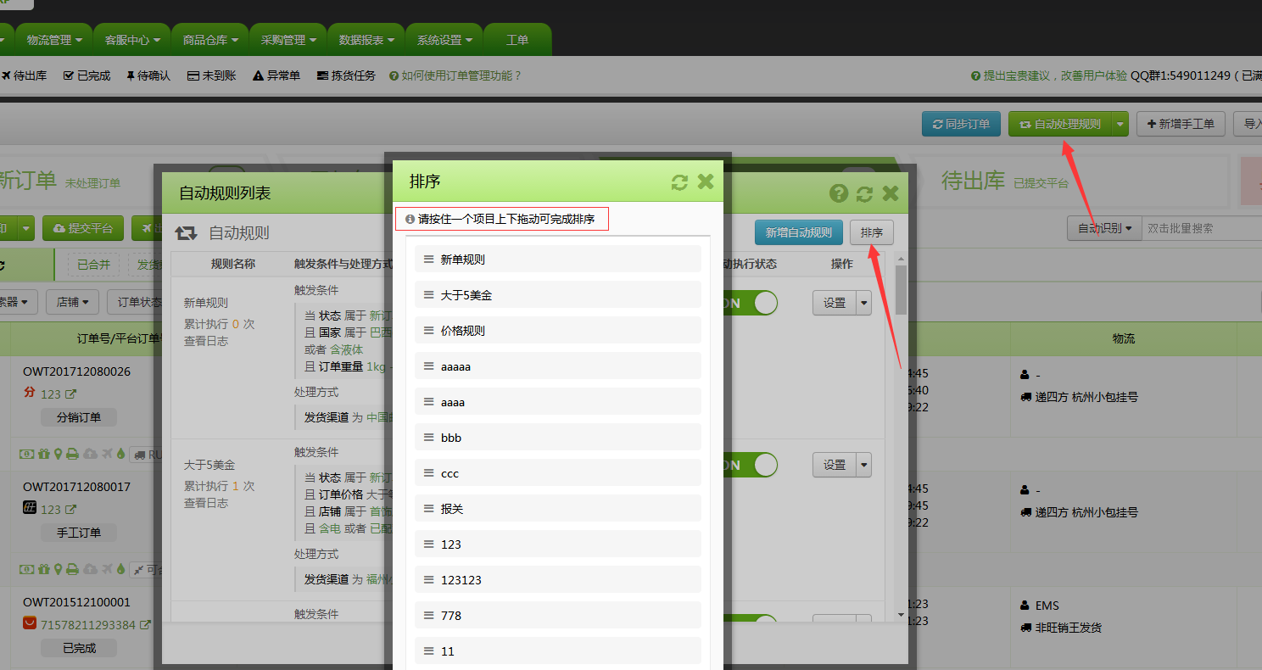The height and width of the screenshot is (670, 1262).
Task: Click the 排序 button in rule list
Action: (872, 232)
